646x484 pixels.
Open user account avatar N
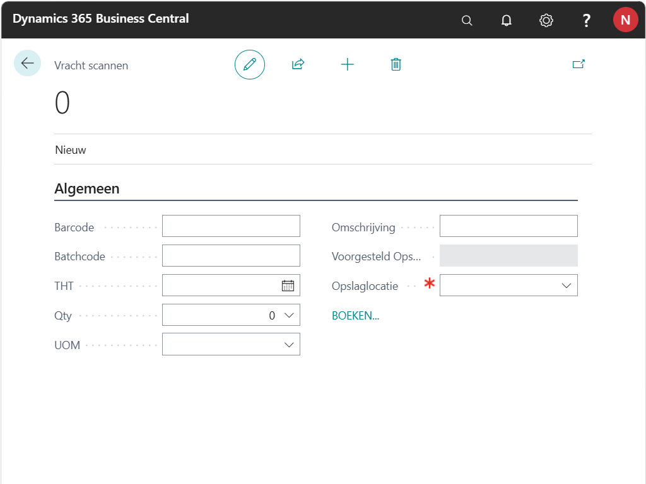point(625,20)
